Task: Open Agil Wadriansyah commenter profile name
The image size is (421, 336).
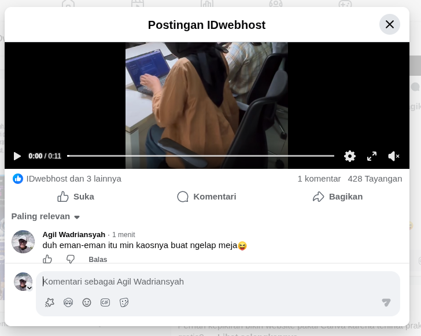Action: click(74, 234)
